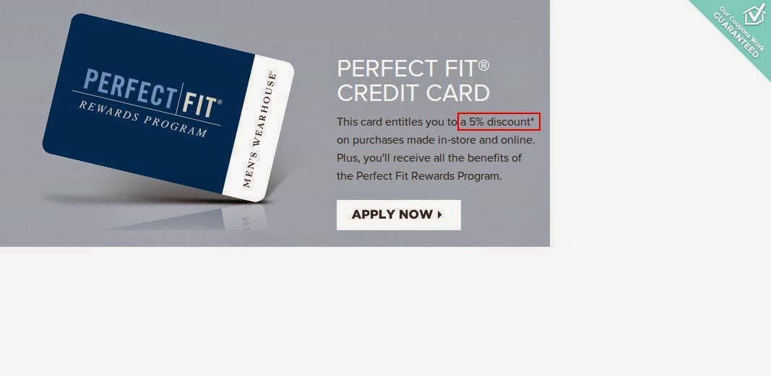Click the registered trademark symbol after heading FIT
This screenshot has width=771, height=376.
[x=483, y=66]
